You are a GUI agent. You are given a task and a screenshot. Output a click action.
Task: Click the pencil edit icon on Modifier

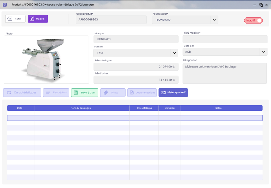click(32, 19)
